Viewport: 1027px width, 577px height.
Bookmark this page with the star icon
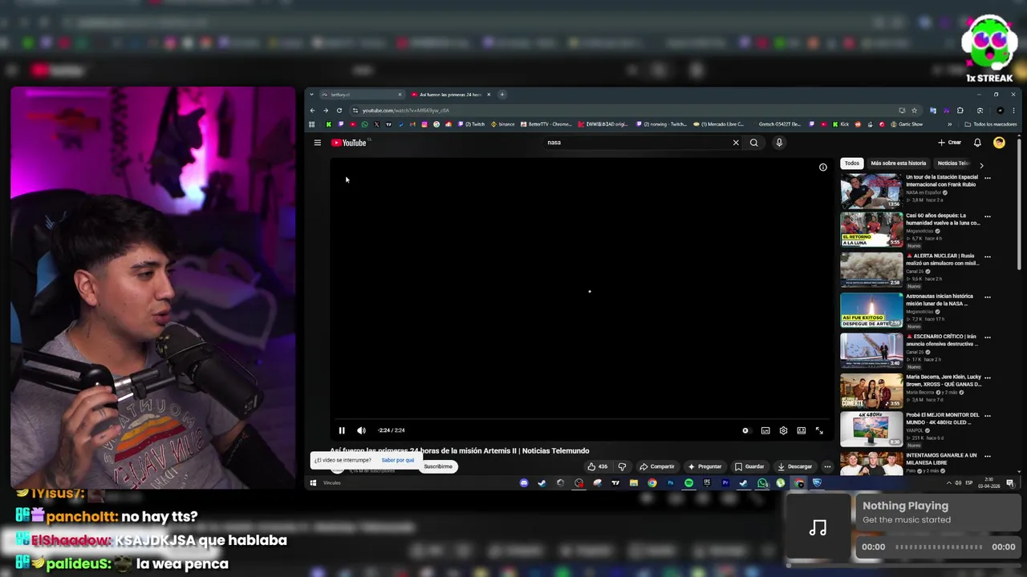pos(914,111)
